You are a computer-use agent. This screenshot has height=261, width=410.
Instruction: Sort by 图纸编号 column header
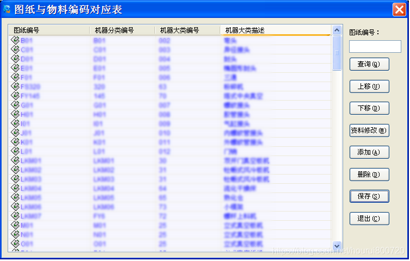click(x=49, y=30)
